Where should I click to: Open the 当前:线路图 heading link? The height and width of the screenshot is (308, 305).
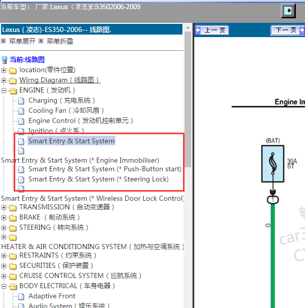27,59
